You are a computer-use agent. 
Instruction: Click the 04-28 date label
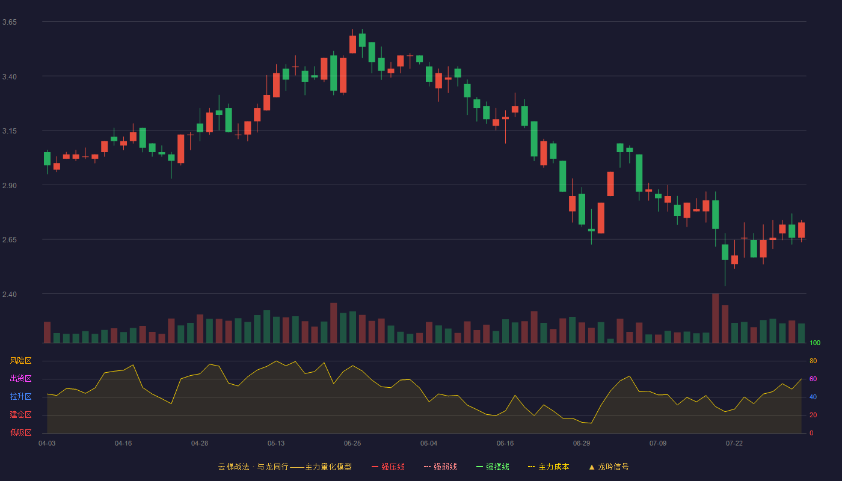pos(200,443)
